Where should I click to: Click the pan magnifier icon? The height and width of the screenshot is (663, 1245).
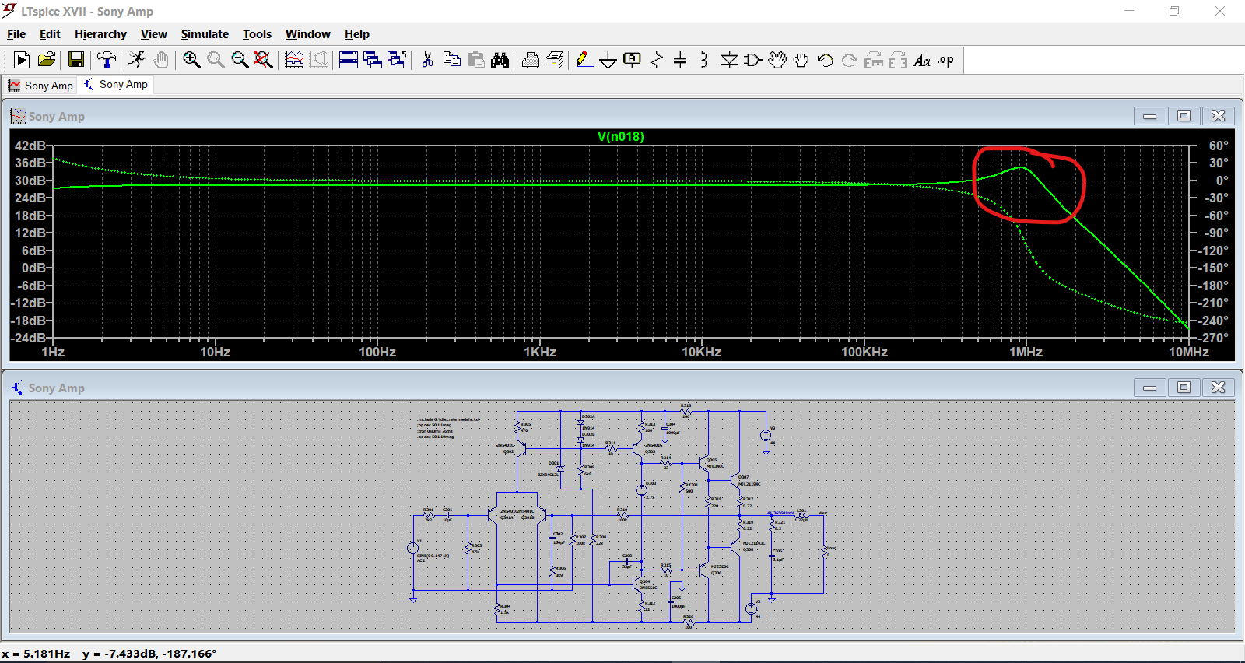[x=216, y=60]
